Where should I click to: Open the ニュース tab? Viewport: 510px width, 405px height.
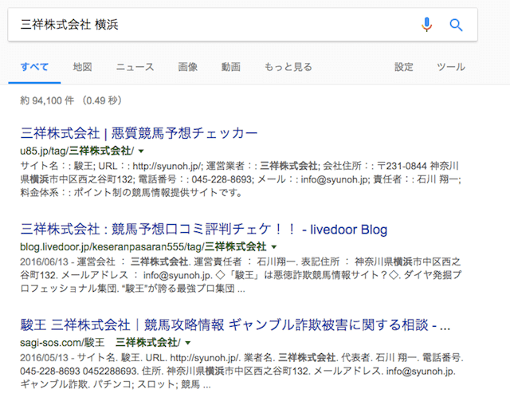(135, 67)
